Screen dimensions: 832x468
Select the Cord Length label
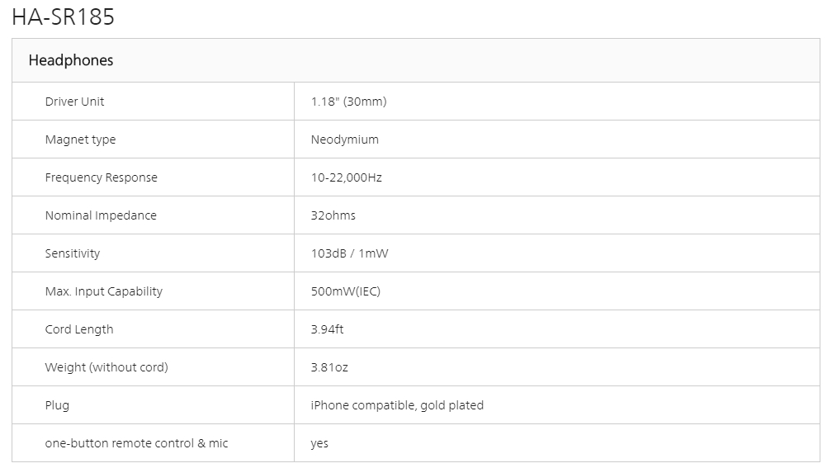(79, 329)
